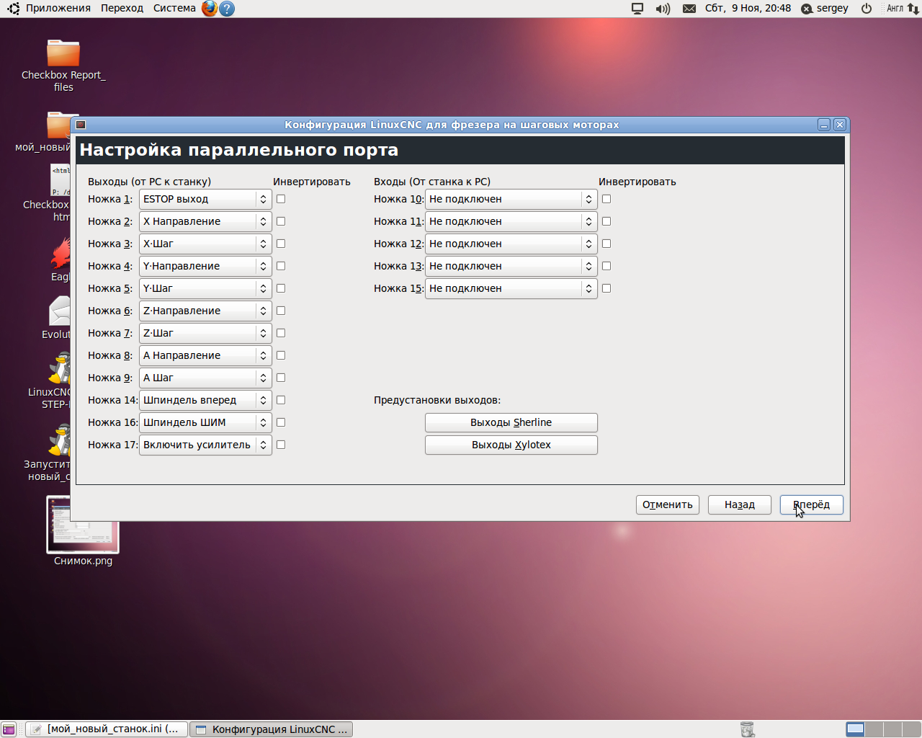Image resolution: width=922 pixels, height=738 pixels.
Task: Click show desktop icon in bottom panel
Action: [x=9, y=729]
